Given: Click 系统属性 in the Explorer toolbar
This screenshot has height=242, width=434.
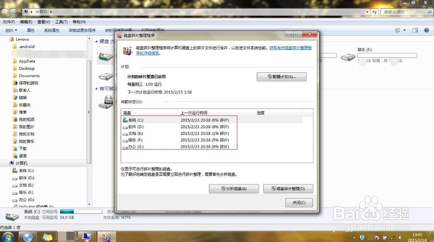Looking at the screenshot, I should [52, 30].
